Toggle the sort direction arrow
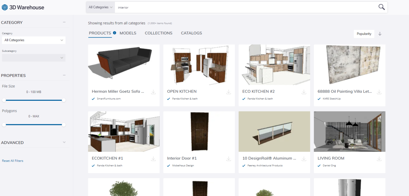 coord(380,34)
